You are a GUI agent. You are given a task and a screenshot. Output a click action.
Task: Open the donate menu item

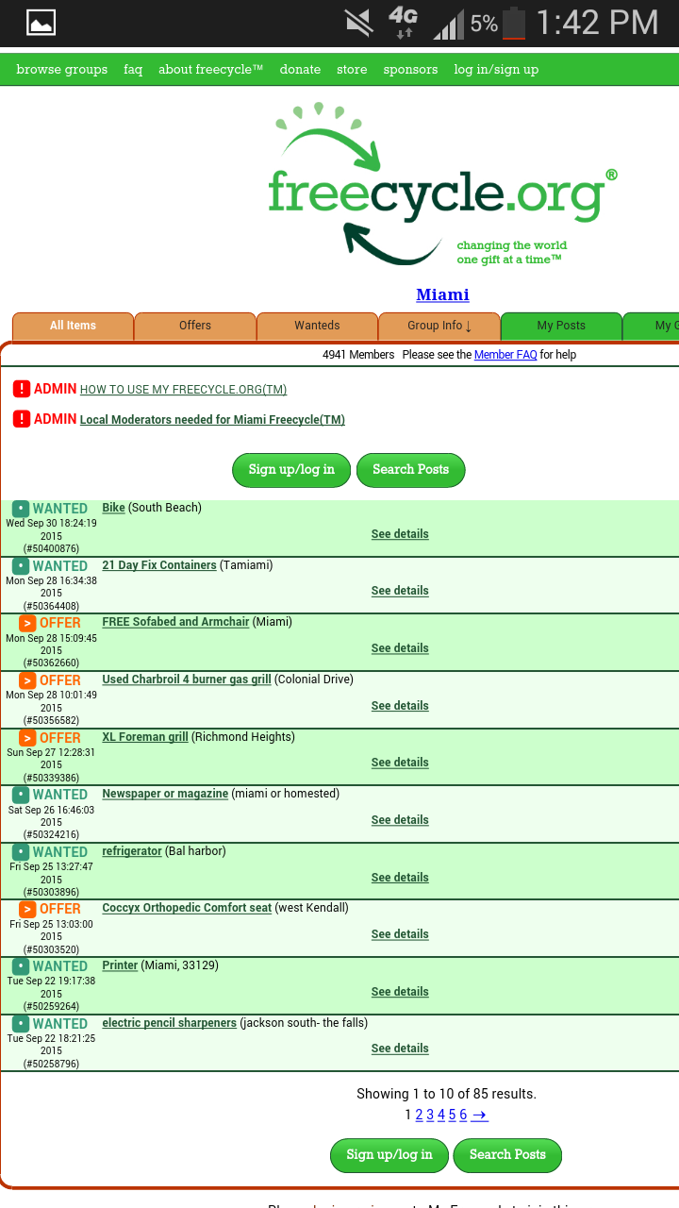[x=300, y=69]
